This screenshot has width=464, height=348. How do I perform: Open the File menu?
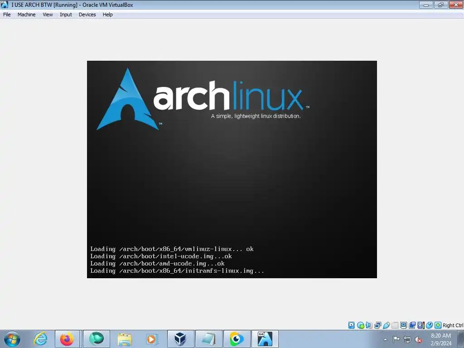(7, 14)
